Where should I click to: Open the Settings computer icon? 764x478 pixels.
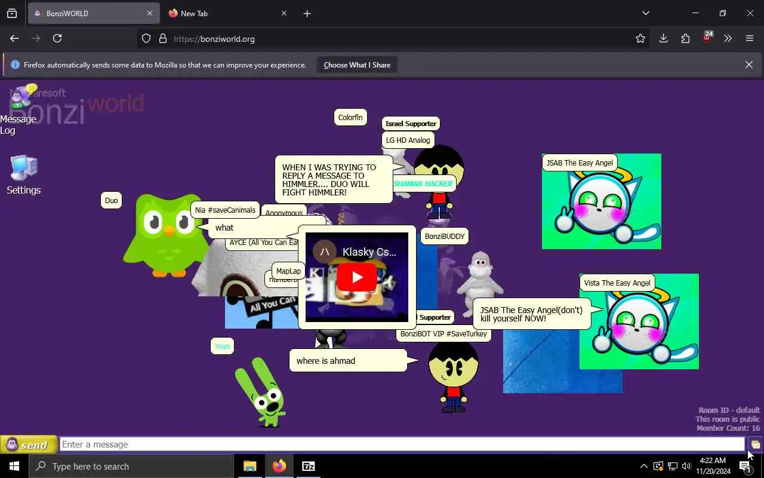tap(23, 175)
